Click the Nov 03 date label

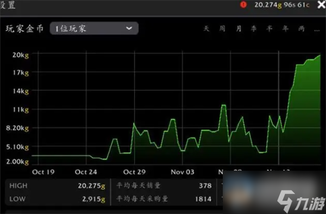coord(183,172)
